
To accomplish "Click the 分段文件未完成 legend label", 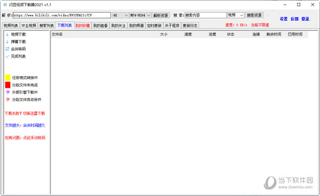I will (25, 85).
